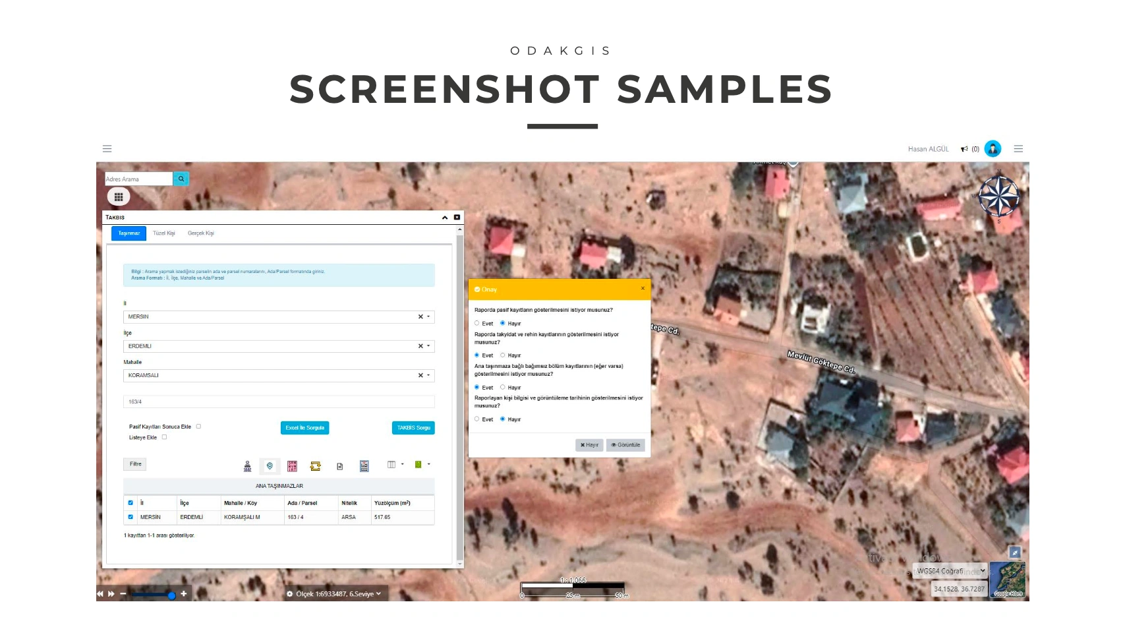
Task: Open the WGS84 Coğrafi coordinate system dropdown
Action: click(x=950, y=571)
